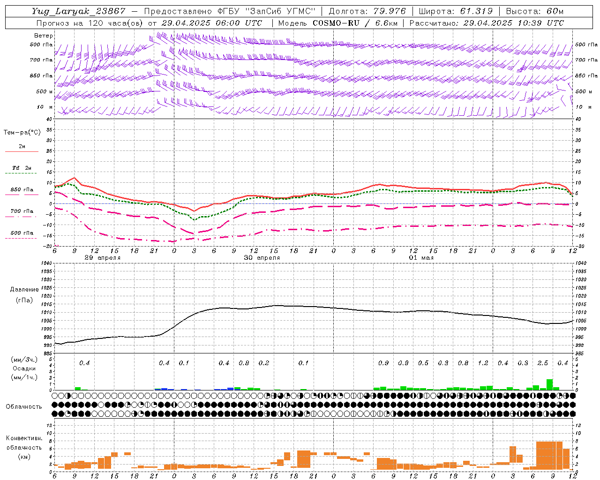Screen dimensions: 600x480
Task: Click the 'Ветер' wind panel label
Action: pyautogui.click(x=44, y=36)
